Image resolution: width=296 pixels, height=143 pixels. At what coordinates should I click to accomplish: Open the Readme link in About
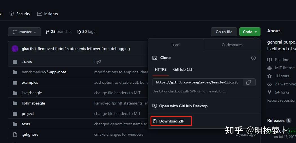coord(282,60)
